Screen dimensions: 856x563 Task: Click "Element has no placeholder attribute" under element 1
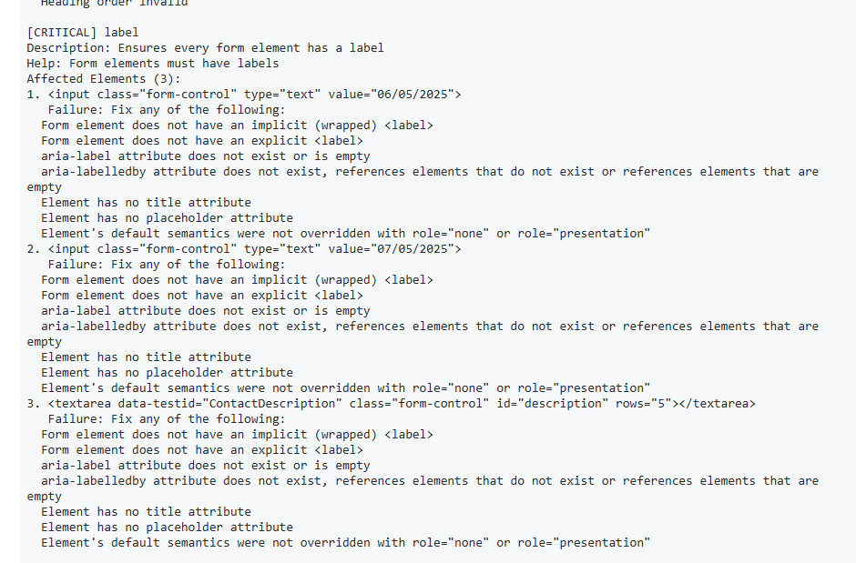(167, 217)
